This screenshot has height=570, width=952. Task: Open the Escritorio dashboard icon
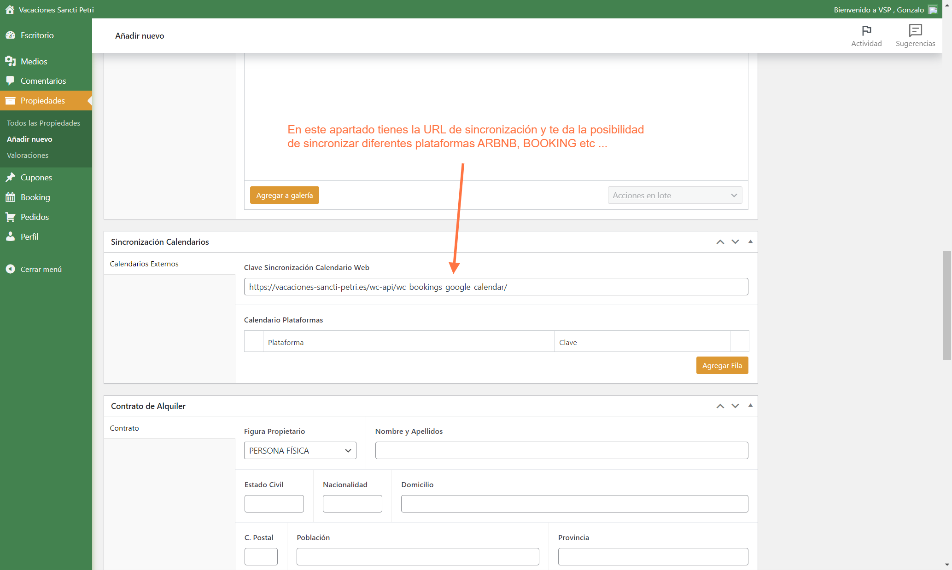pos(11,35)
